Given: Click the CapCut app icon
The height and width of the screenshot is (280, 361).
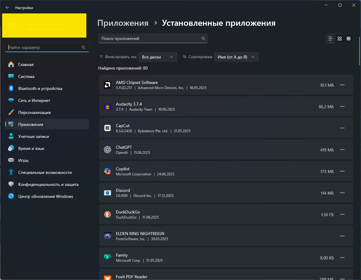Looking at the screenshot, I should point(108,128).
